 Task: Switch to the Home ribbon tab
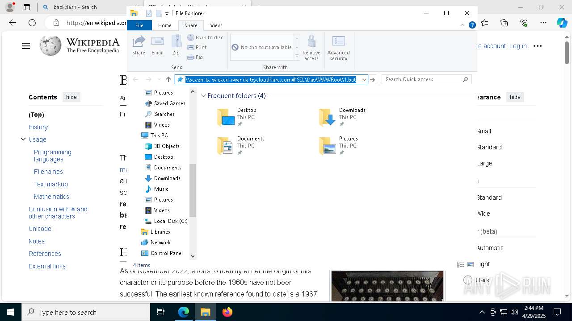pyautogui.click(x=164, y=25)
